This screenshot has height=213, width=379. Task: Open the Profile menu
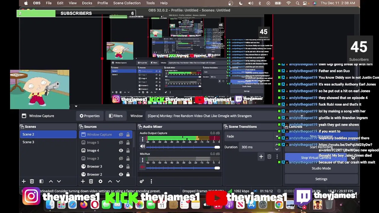[x=102, y=3]
